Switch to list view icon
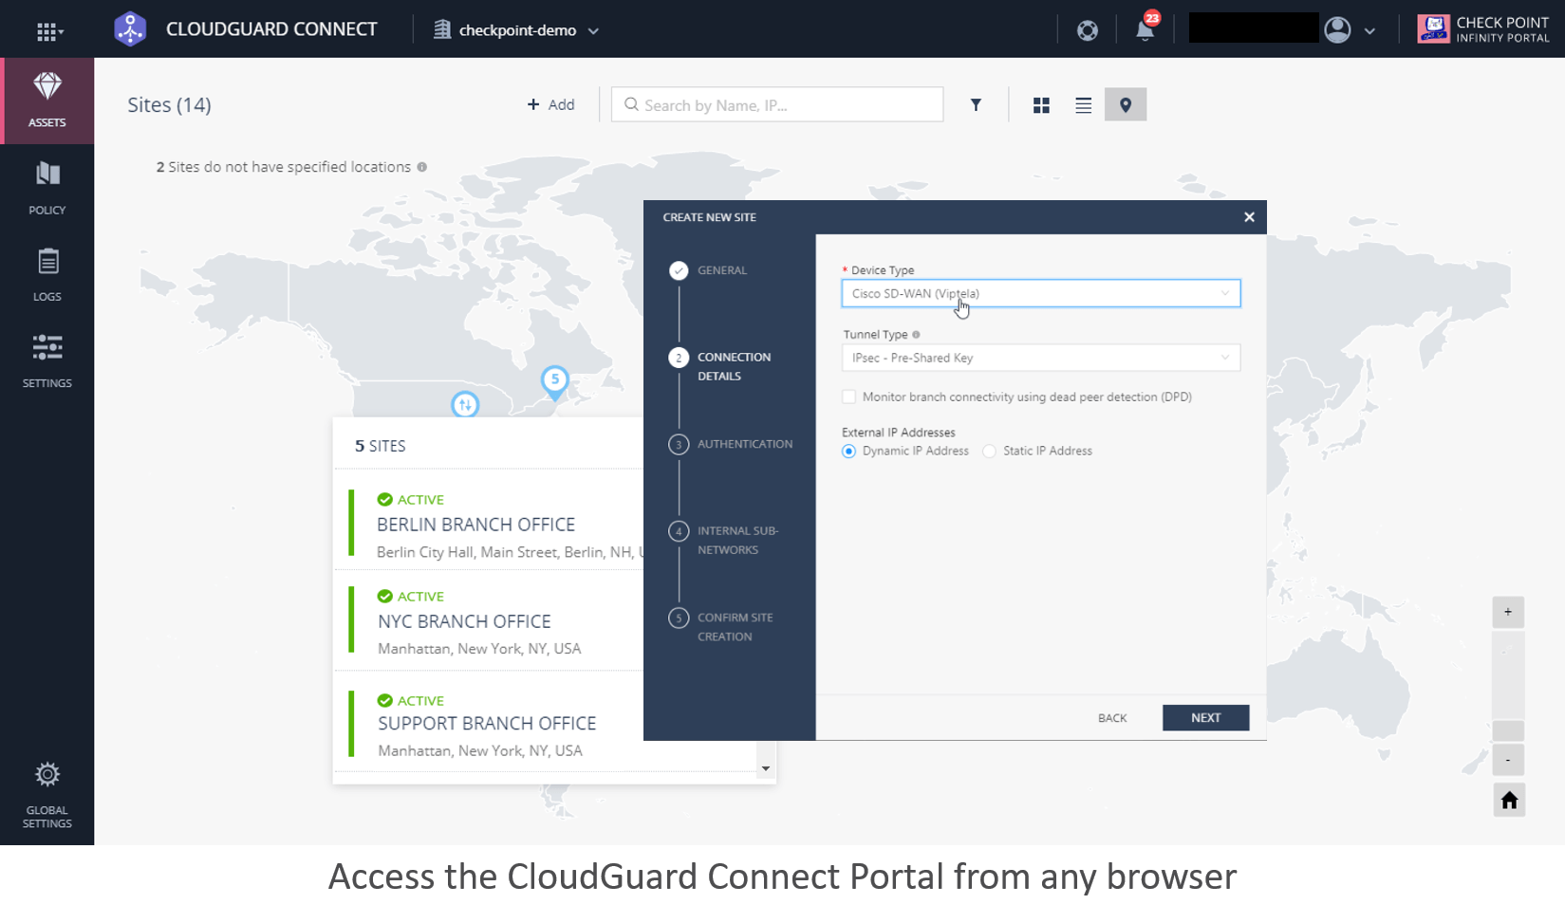Viewport: 1565px width, 923px height. pyautogui.click(x=1083, y=105)
